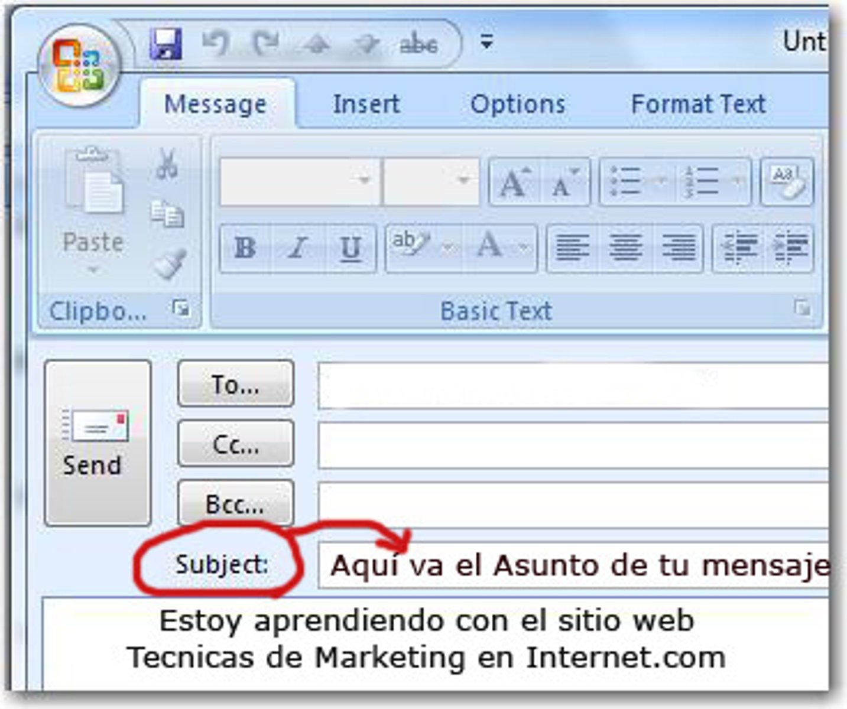Focus the Cc recipients field
The height and width of the screenshot is (709, 847).
(573, 445)
